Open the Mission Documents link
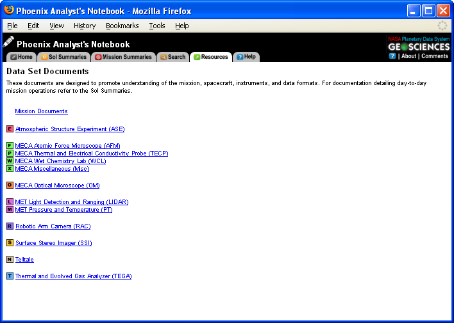The height and width of the screenshot is (323, 454). [x=42, y=111]
